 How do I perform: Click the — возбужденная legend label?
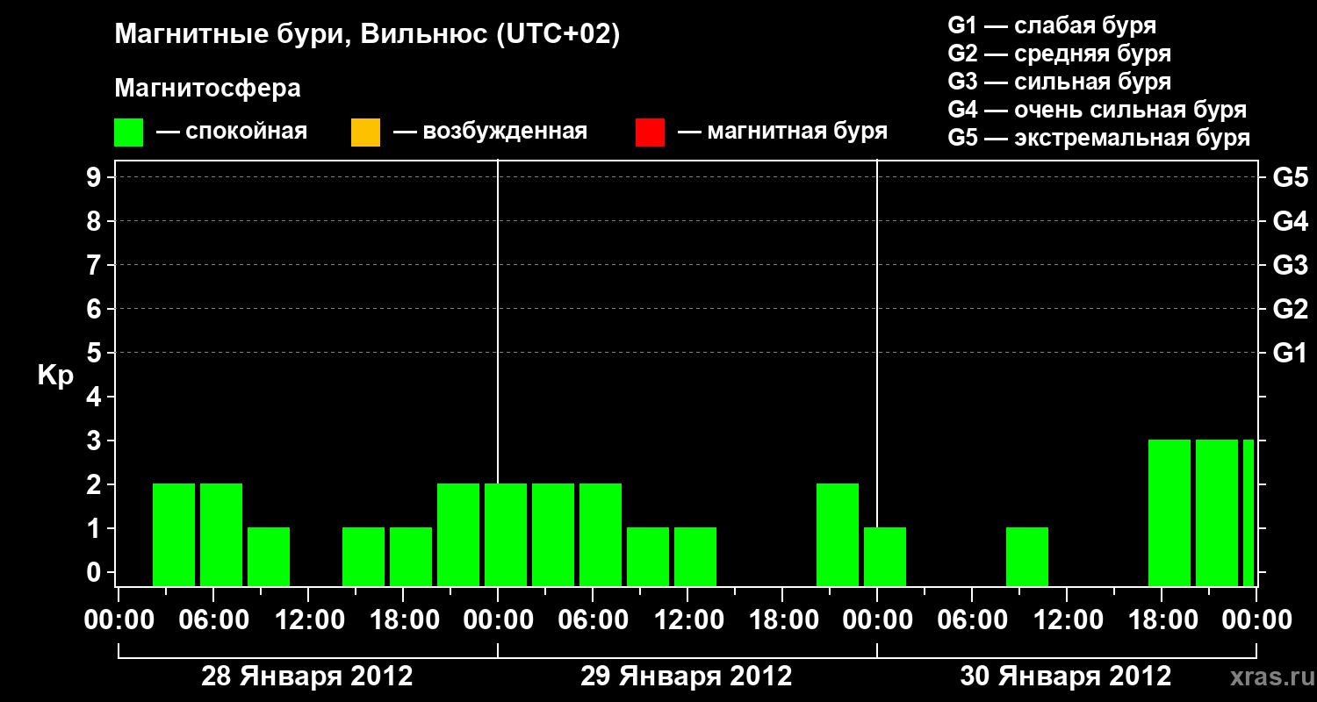(x=490, y=132)
